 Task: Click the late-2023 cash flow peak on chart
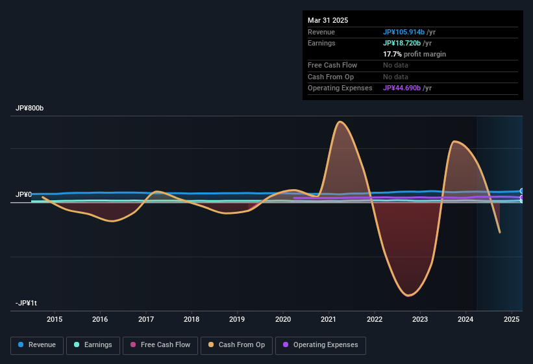coord(454,141)
